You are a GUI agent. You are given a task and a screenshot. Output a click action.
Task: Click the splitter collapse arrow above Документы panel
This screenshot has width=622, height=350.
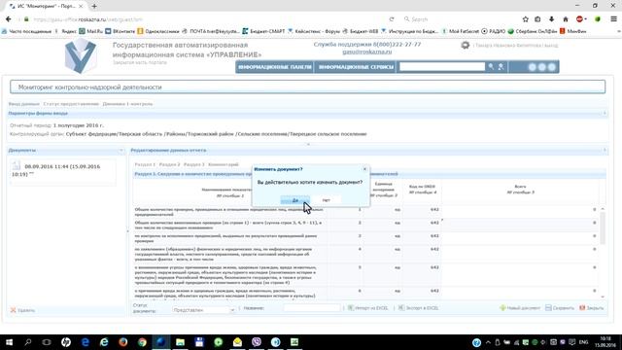(x=308, y=144)
